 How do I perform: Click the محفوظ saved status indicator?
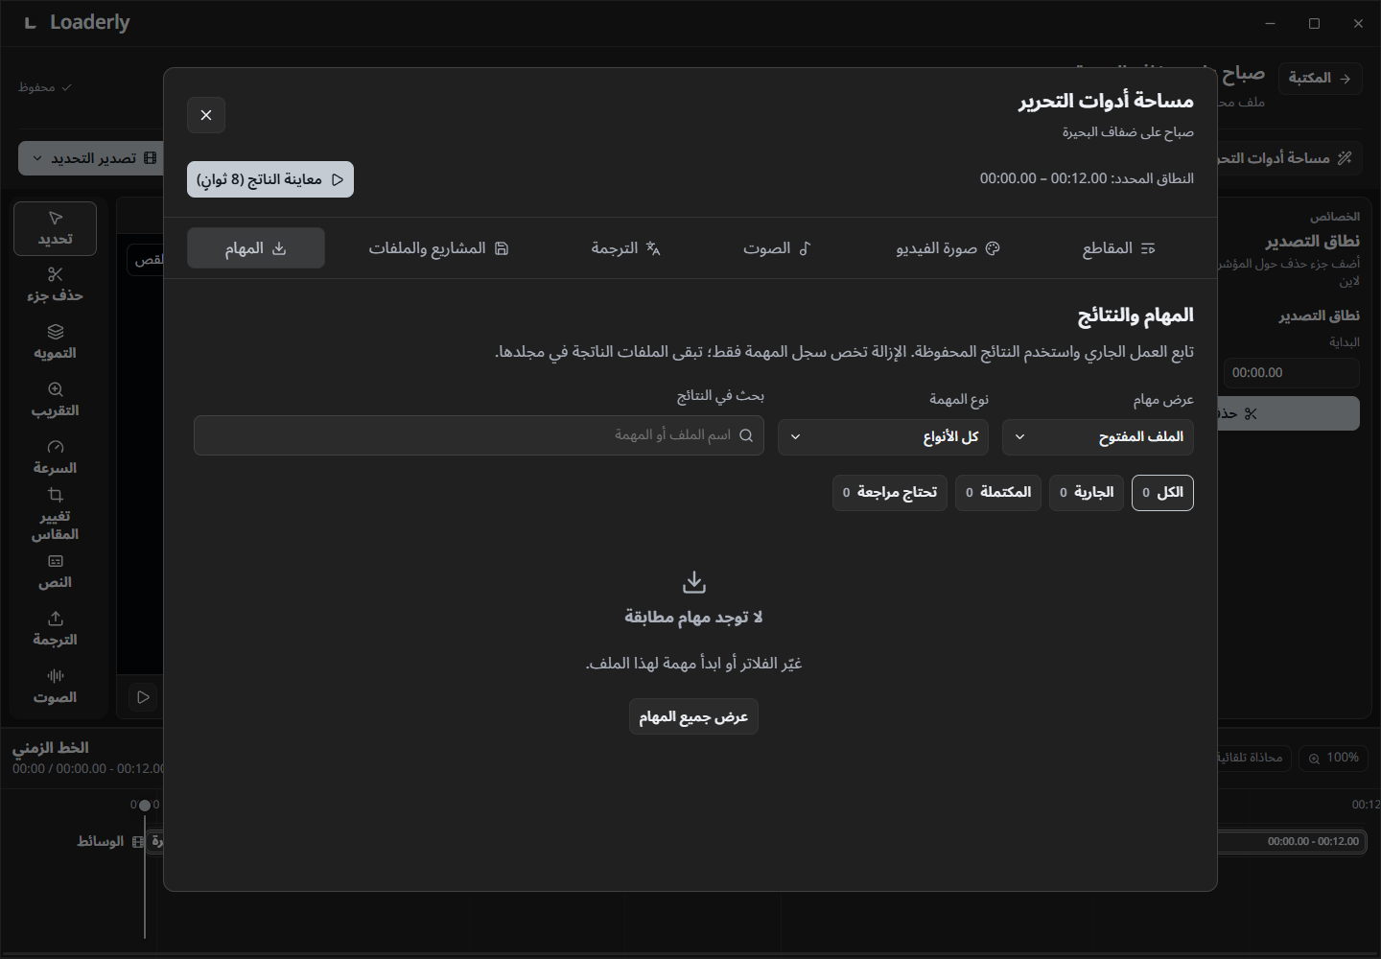(x=45, y=87)
